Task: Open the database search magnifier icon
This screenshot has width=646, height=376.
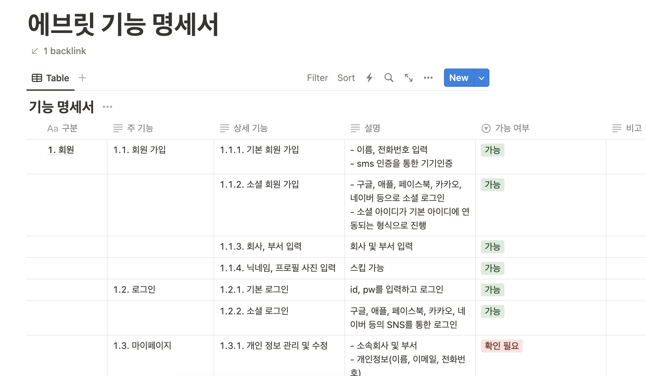Action: [389, 78]
